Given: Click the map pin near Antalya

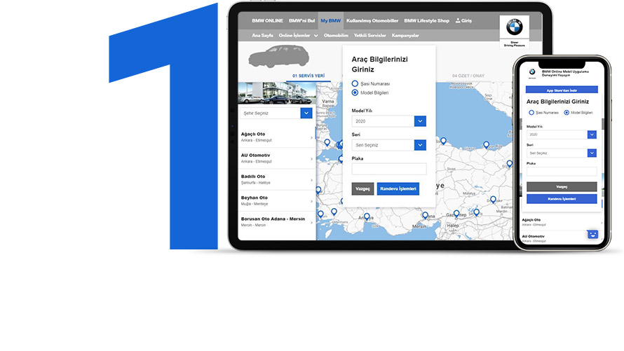Looking at the screenshot, I should (367, 217).
